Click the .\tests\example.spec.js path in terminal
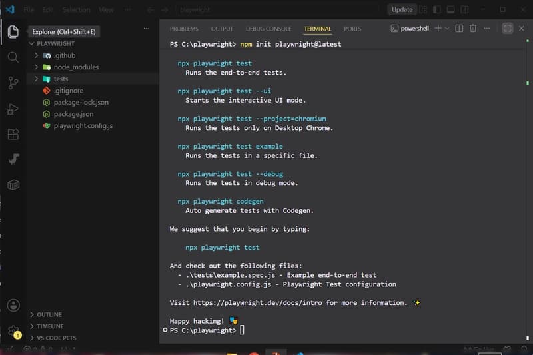 231,275
